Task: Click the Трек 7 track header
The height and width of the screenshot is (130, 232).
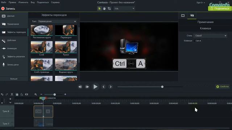Action: pyautogui.click(x=7, y=123)
